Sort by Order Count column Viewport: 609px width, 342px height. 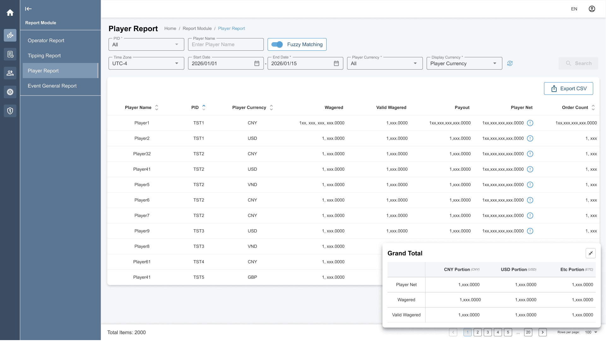(x=596, y=108)
